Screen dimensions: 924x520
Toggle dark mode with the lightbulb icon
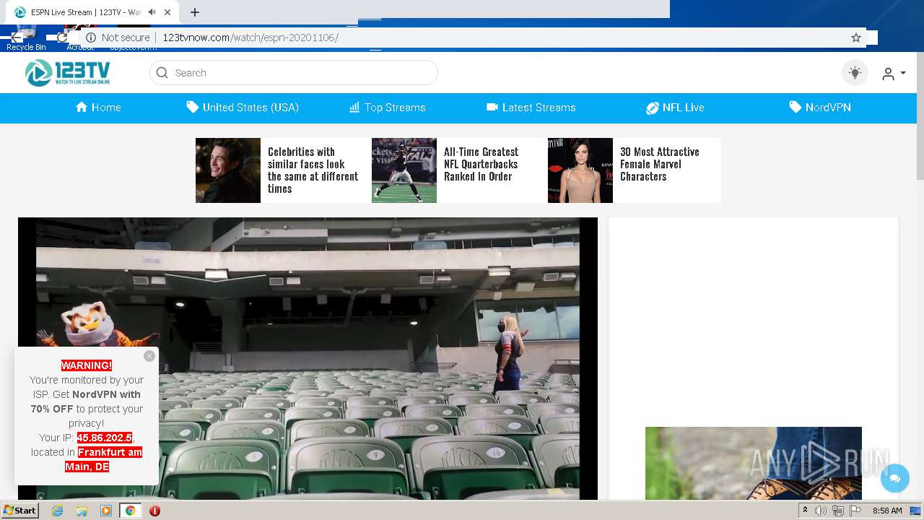point(855,73)
